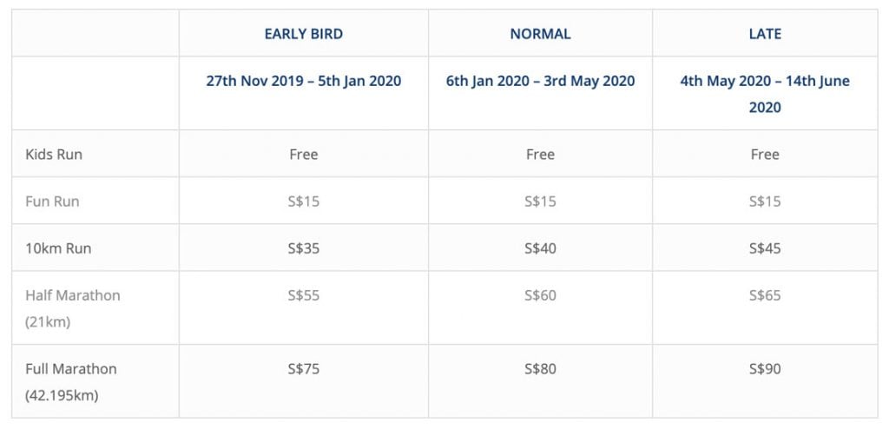Click the Kids Run row label

pyautogui.click(x=54, y=155)
